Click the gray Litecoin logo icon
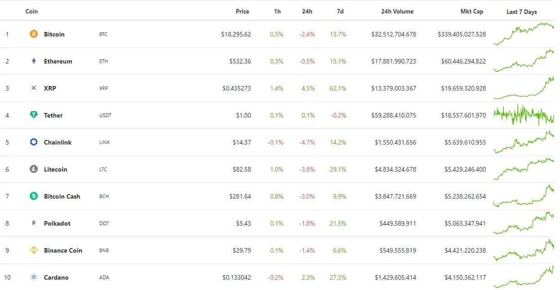This screenshot has height=290, width=560. tap(34, 169)
